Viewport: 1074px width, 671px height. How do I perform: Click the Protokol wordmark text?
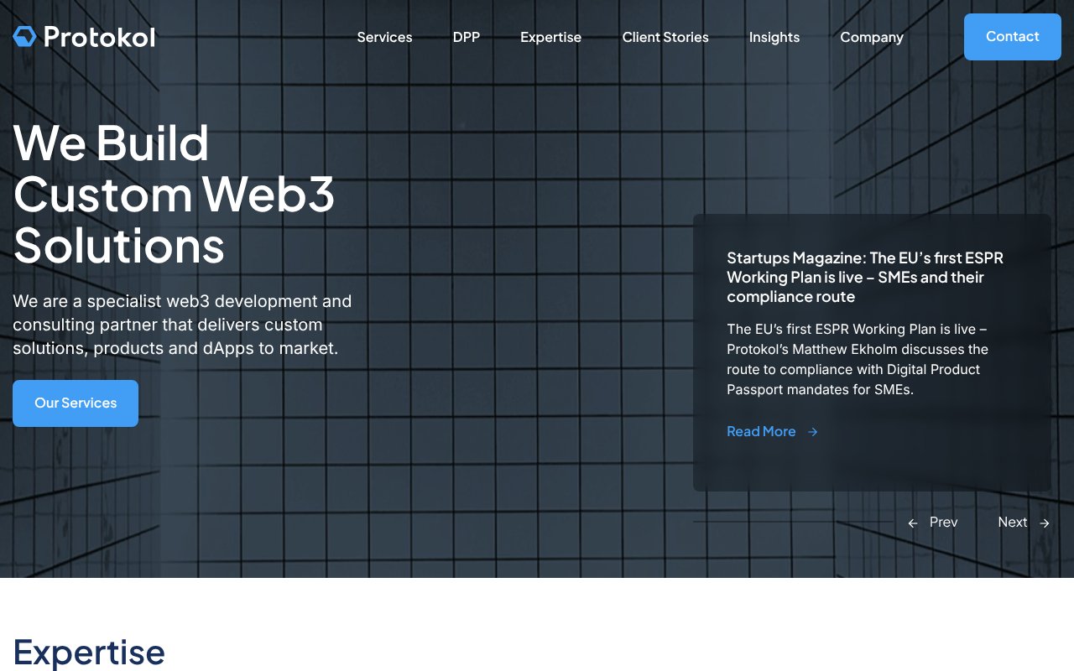pos(100,36)
